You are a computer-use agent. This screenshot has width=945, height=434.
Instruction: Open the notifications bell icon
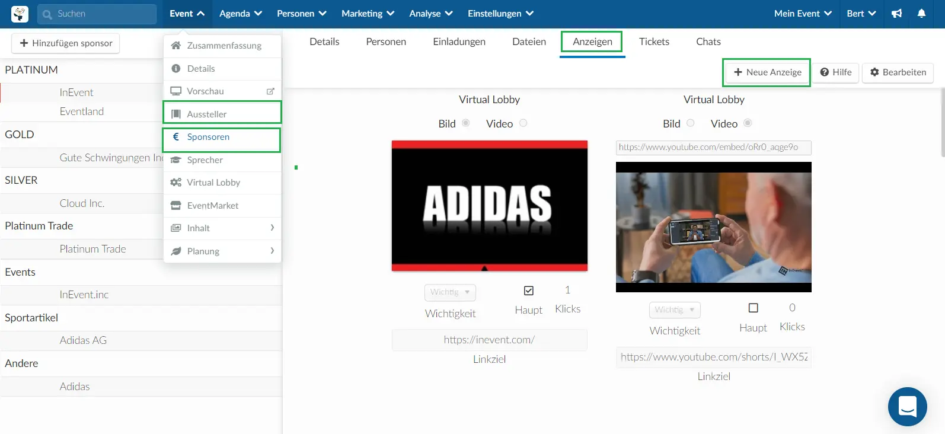(921, 14)
